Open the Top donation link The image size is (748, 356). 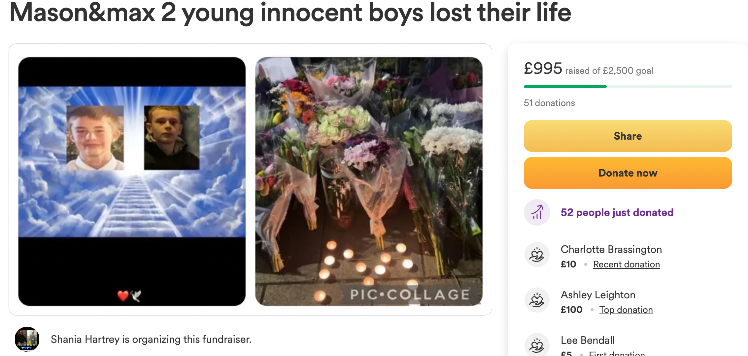click(x=626, y=310)
